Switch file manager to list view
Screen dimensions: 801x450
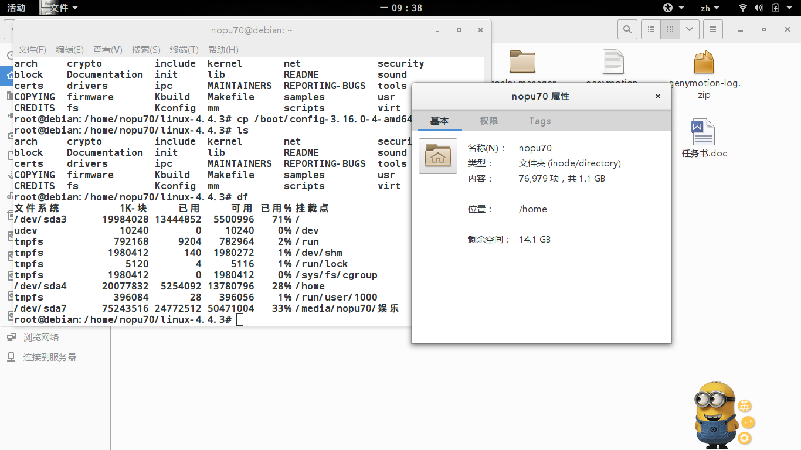651,29
